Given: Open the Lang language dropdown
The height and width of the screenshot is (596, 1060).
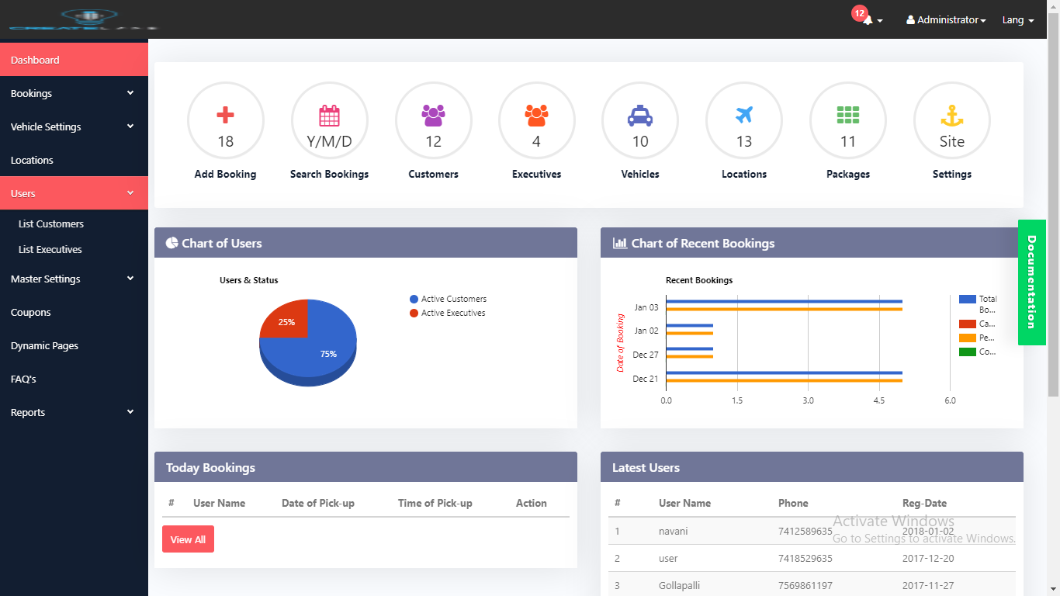Looking at the screenshot, I should click(x=1017, y=20).
